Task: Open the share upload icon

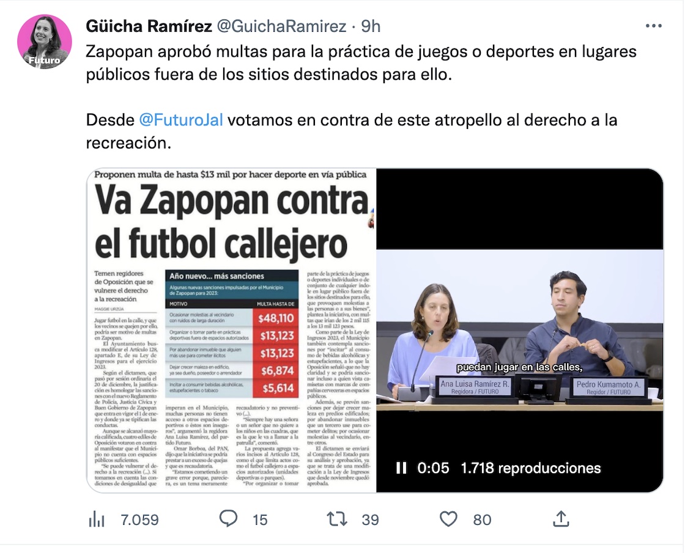Action: pyautogui.click(x=561, y=519)
